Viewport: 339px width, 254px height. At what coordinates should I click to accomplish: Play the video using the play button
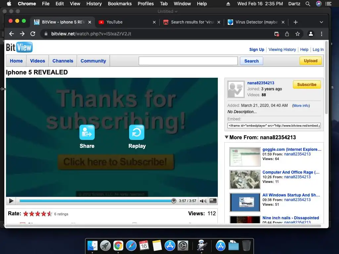click(11, 201)
